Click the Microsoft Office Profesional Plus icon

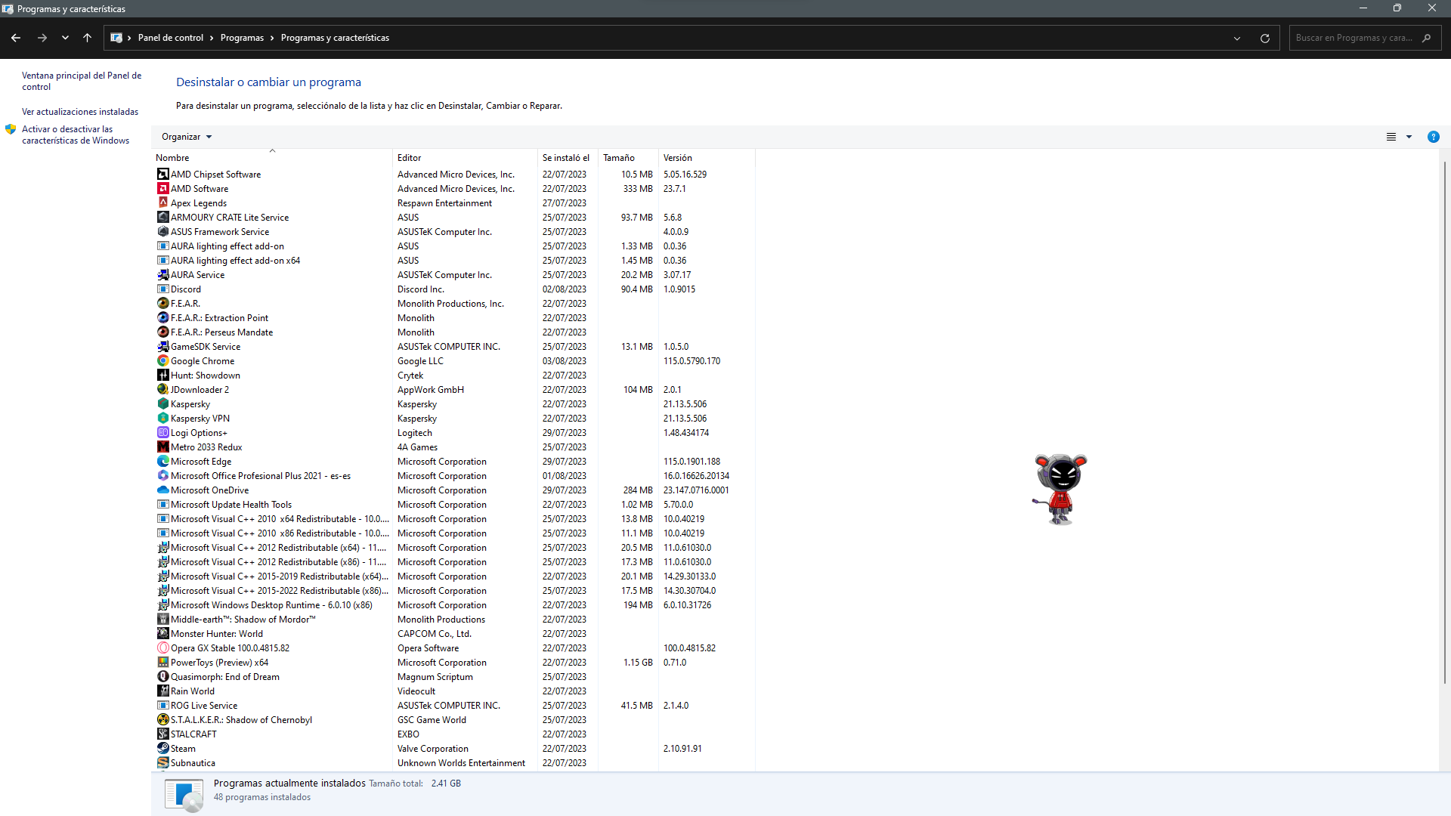tap(162, 476)
